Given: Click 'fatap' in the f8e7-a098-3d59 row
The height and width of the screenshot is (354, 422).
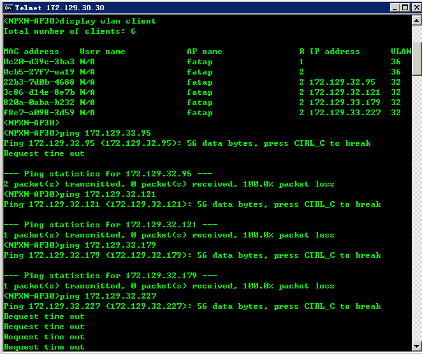Looking at the screenshot, I should (200, 113).
